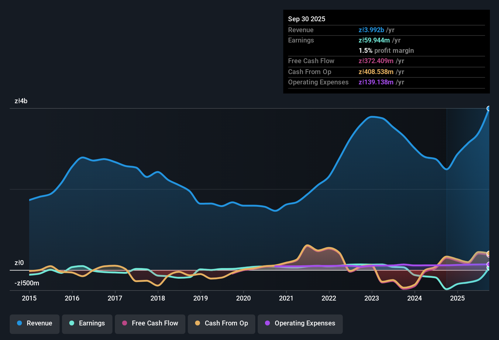Click the orange marker at the chart's right edge
The image size is (499, 340).
click(x=489, y=253)
